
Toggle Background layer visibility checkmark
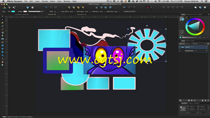pos(206,51)
